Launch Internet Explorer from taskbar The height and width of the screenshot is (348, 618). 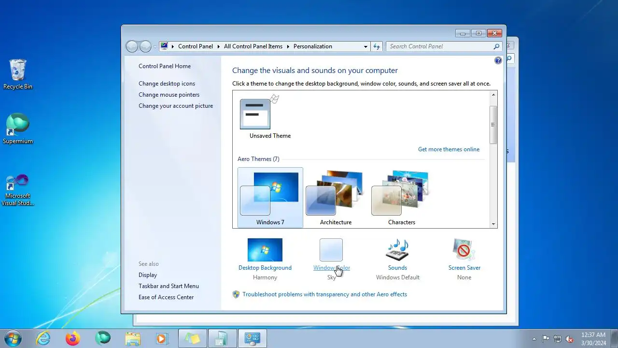[43, 338]
